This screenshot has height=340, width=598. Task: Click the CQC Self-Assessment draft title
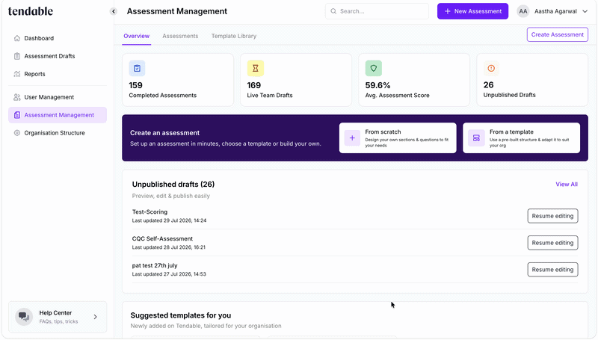pyautogui.click(x=162, y=238)
